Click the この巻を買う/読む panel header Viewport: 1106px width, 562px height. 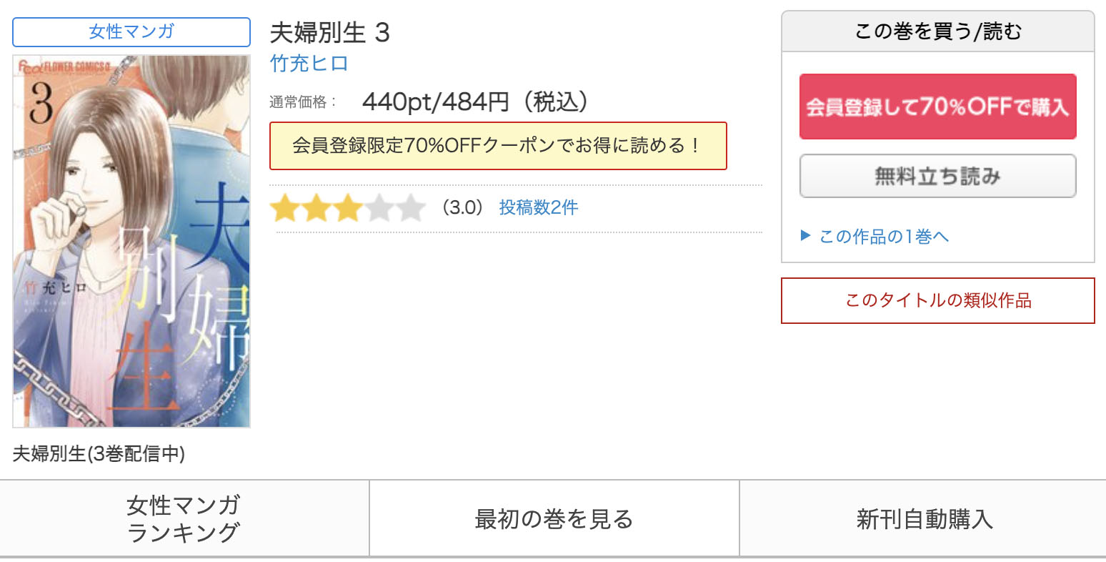(x=938, y=31)
